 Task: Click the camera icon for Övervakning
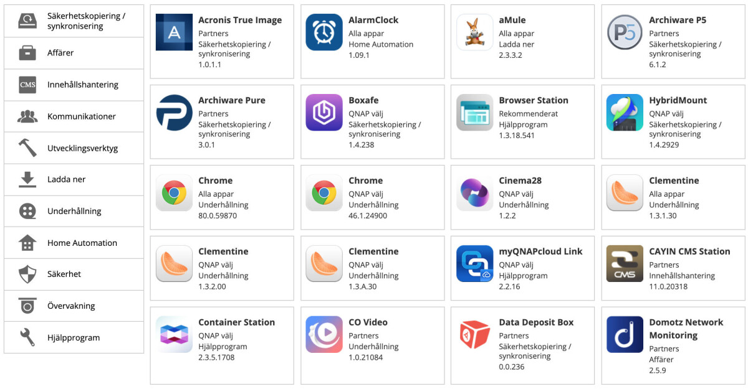pyautogui.click(x=27, y=306)
